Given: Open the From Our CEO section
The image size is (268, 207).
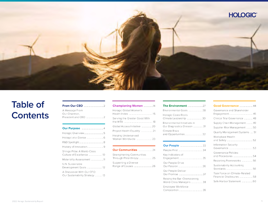Looking at the screenshot, I should tap(83, 106).
